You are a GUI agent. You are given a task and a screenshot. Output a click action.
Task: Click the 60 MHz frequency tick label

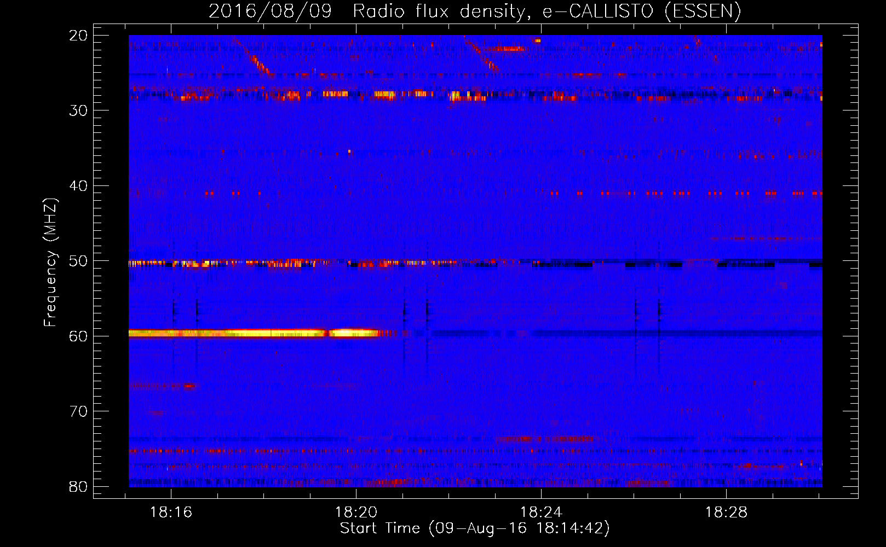78,336
